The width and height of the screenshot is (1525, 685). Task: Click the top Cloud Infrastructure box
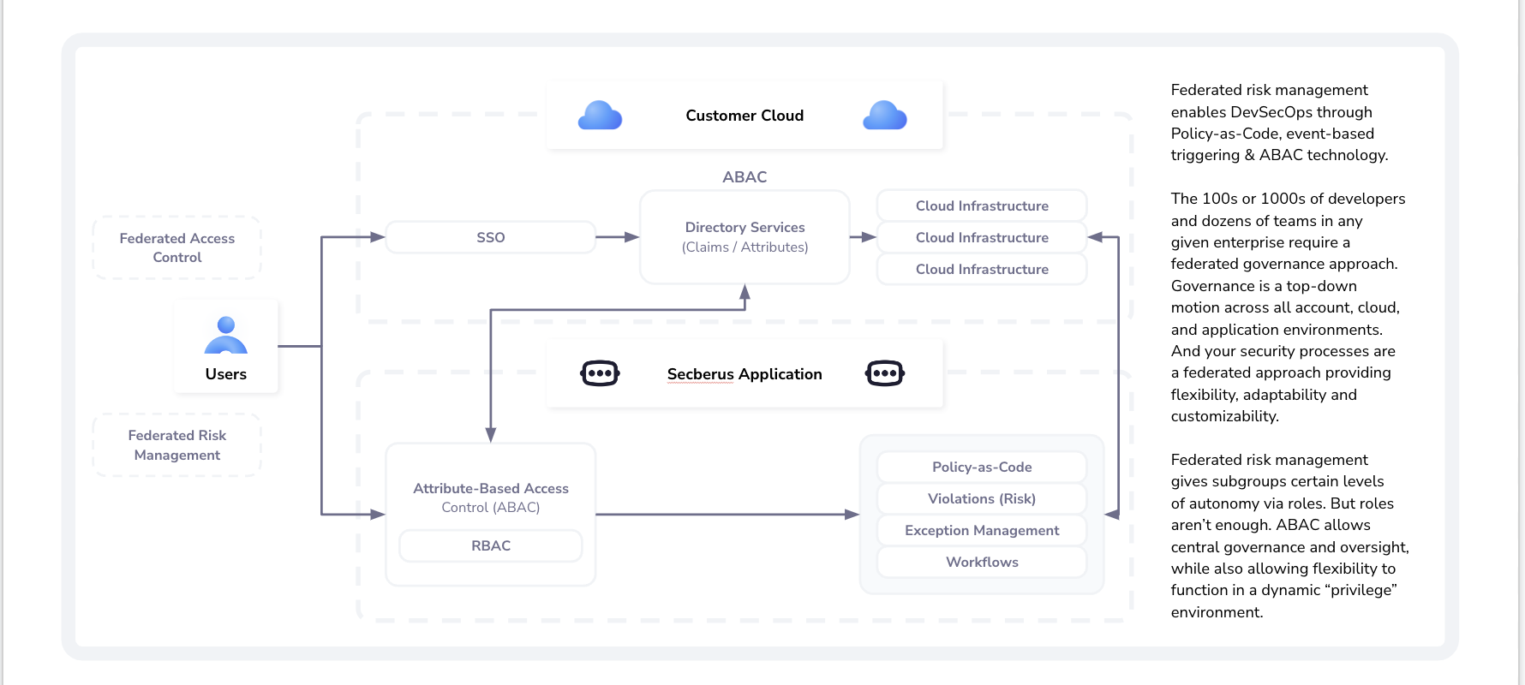point(982,205)
